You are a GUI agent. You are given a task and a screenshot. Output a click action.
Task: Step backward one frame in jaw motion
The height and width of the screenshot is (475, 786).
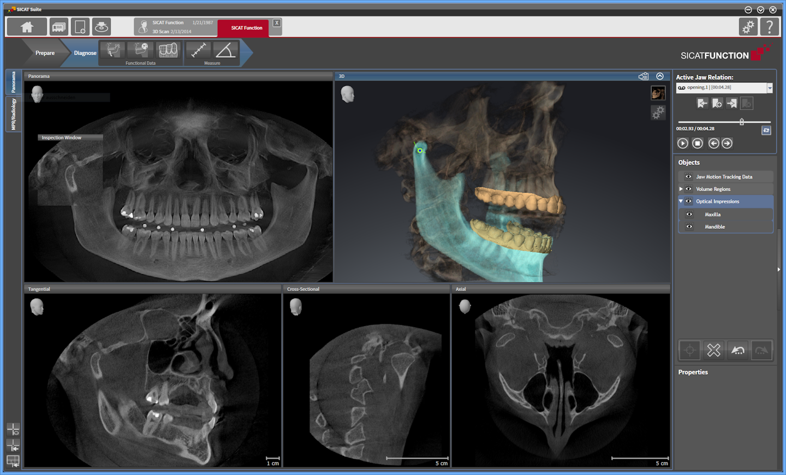pos(714,143)
